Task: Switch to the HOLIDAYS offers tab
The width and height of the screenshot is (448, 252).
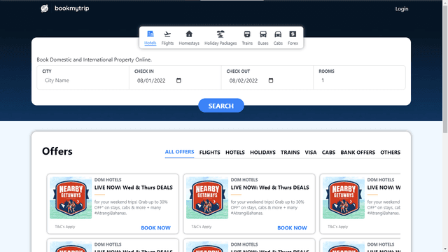Action: (262, 153)
